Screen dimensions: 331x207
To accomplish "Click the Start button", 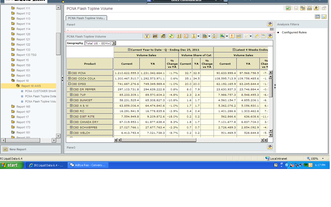I will [12, 165].
